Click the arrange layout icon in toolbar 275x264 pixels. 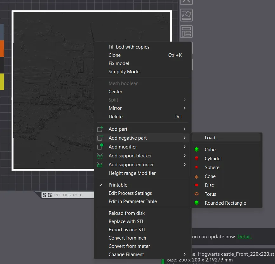(x=186, y=31)
